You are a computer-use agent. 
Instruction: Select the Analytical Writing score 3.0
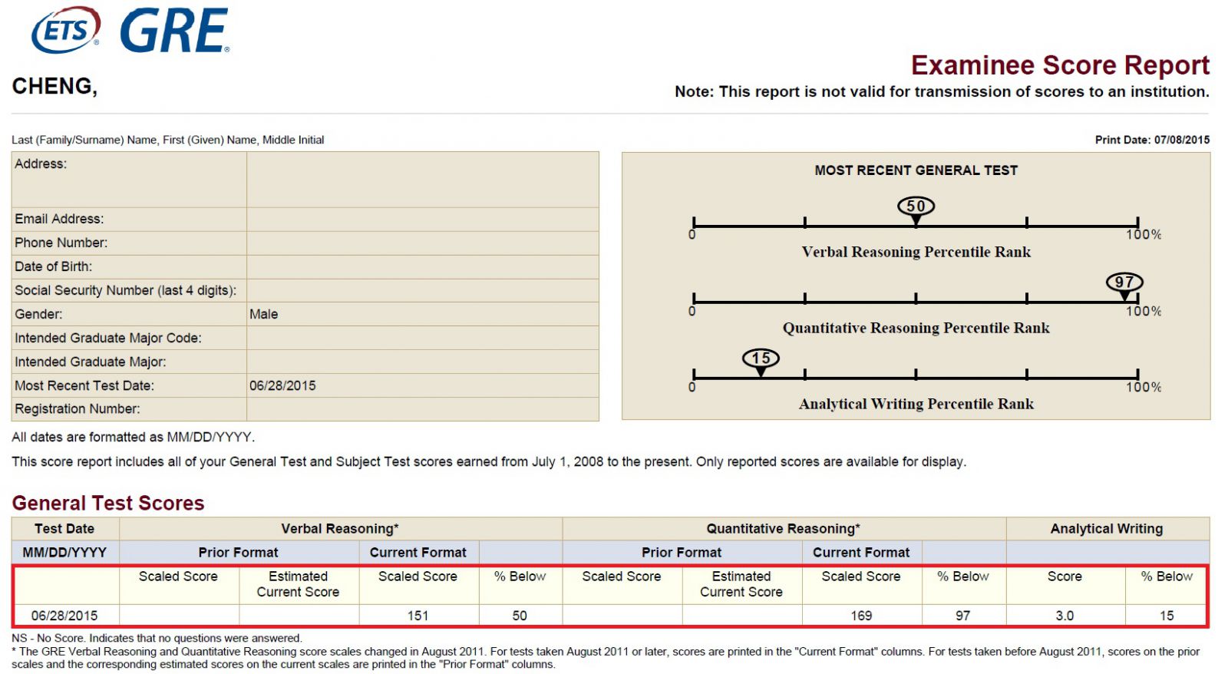click(1065, 616)
